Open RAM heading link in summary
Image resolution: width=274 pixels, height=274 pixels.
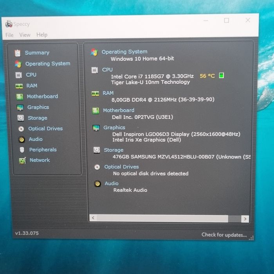pos(108,93)
